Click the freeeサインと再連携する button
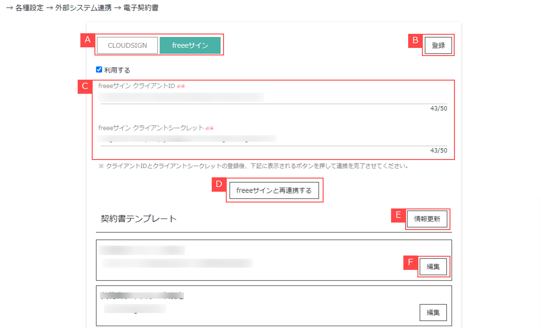 click(x=274, y=191)
